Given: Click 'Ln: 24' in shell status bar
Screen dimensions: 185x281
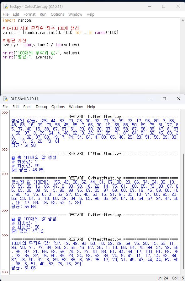Looking at the screenshot, I should pyautogui.click(x=163, y=278).
